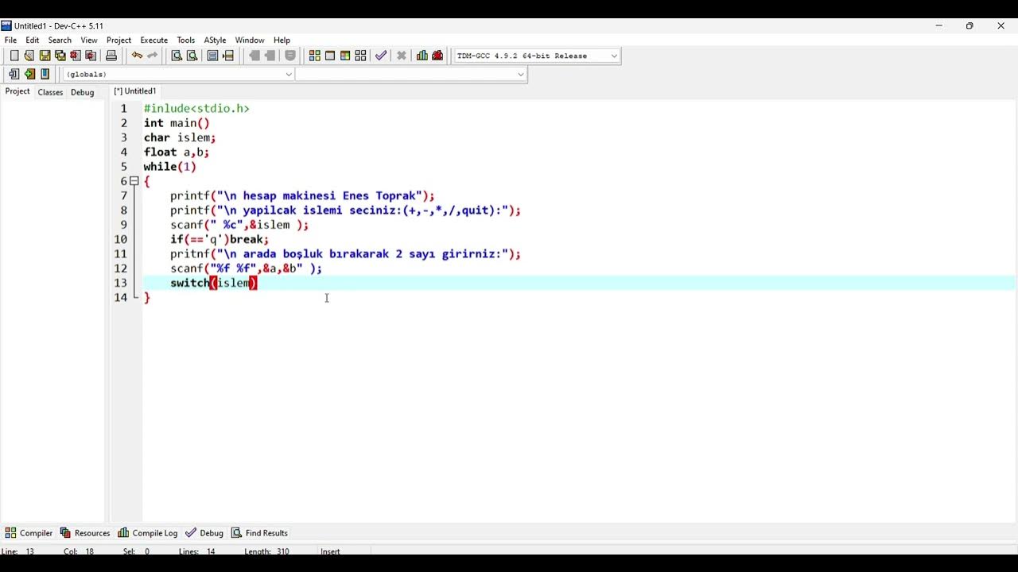Open the Window menu

[x=250, y=40]
